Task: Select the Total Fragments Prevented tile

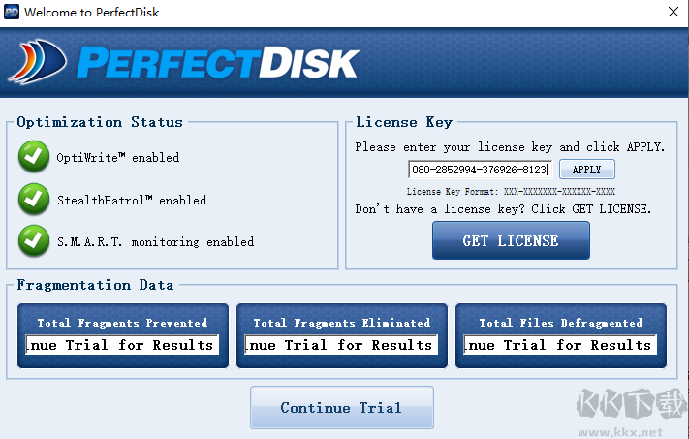Action: tap(122, 322)
